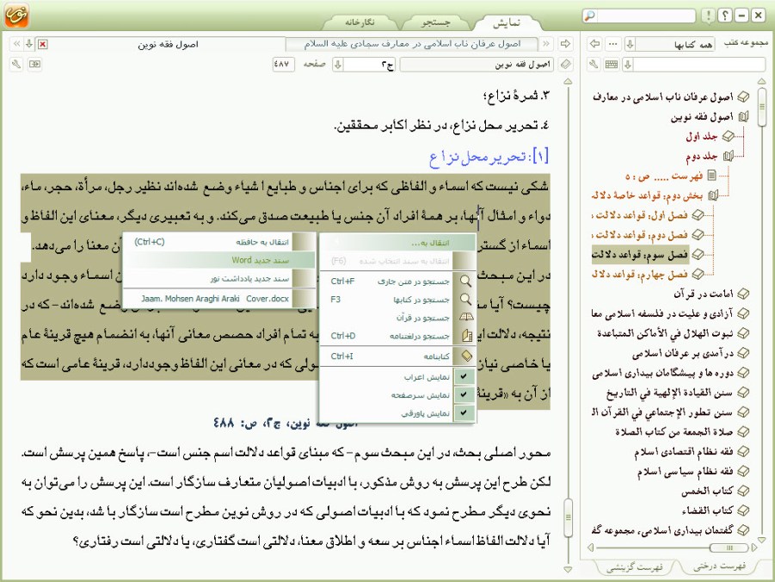
Task: Open the همه کتابها collection dropdown
Action: click(x=630, y=44)
